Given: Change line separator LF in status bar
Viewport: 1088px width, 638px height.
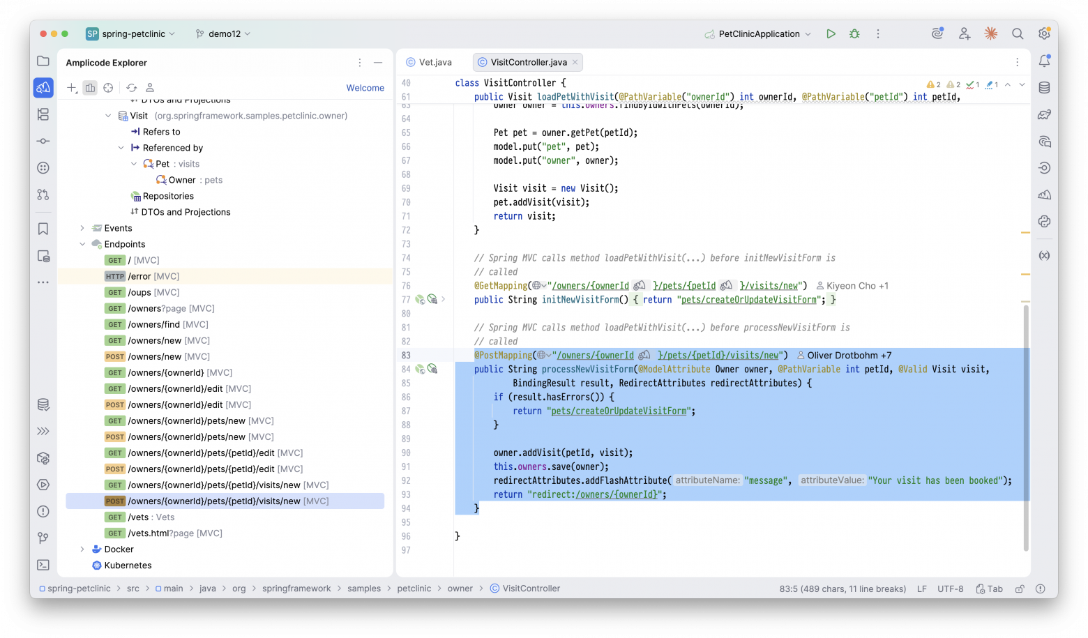Looking at the screenshot, I should 922,588.
